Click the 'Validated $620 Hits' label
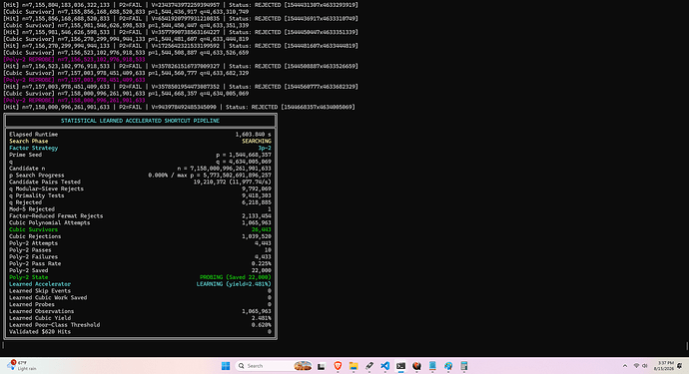 pos(40,332)
